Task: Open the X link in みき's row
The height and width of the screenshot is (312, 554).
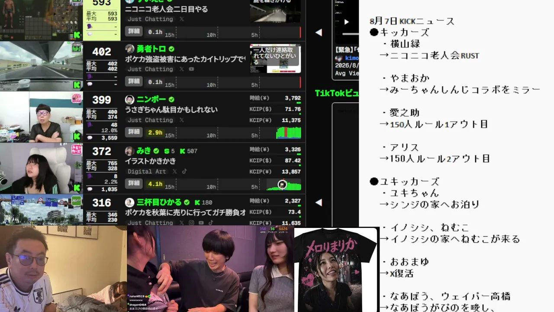Action: tap(174, 172)
